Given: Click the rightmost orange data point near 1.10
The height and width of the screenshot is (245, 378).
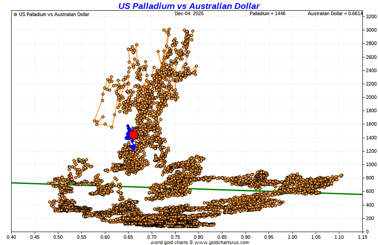Looking at the screenshot, I should (x=341, y=176).
